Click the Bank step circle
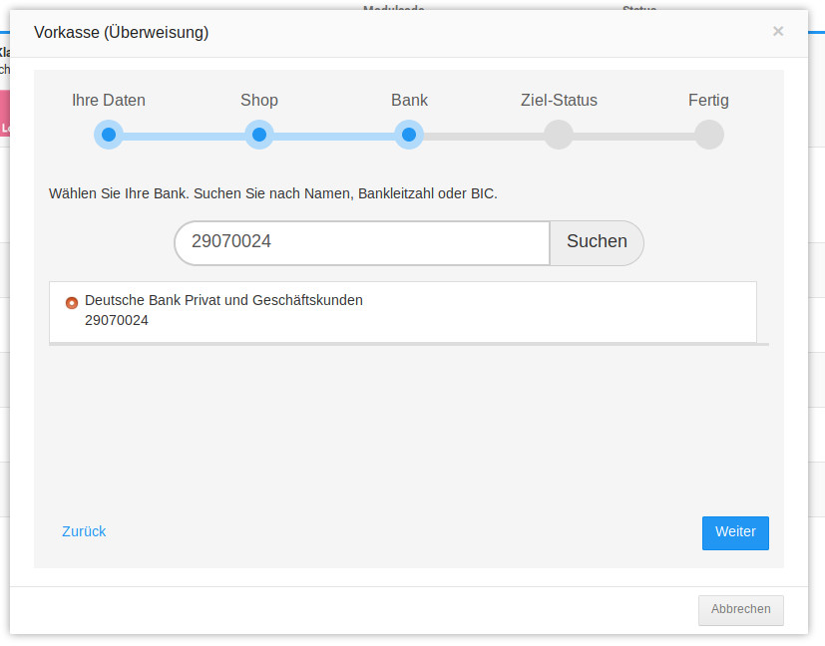The image size is (825, 646). pyautogui.click(x=409, y=135)
